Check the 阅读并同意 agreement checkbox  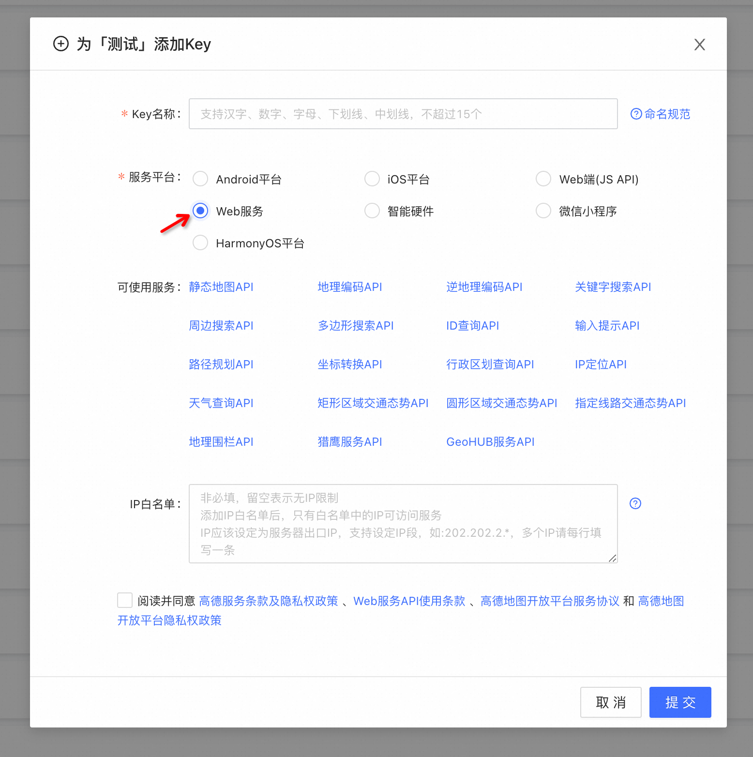124,600
